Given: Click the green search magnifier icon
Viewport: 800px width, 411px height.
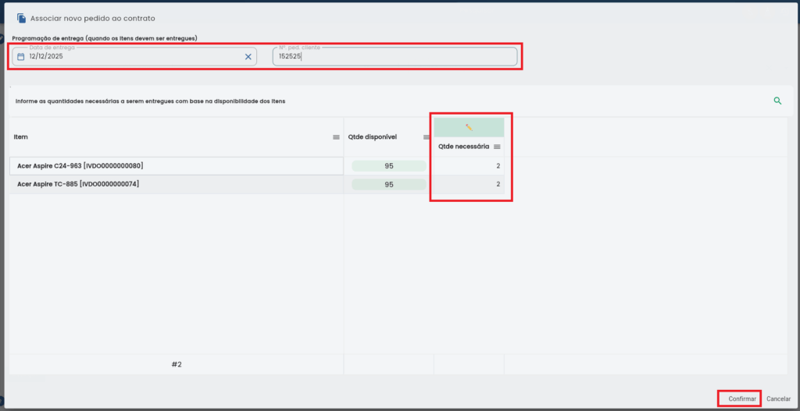Looking at the screenshot, I should pyautogui.click(x=777, y=101).
